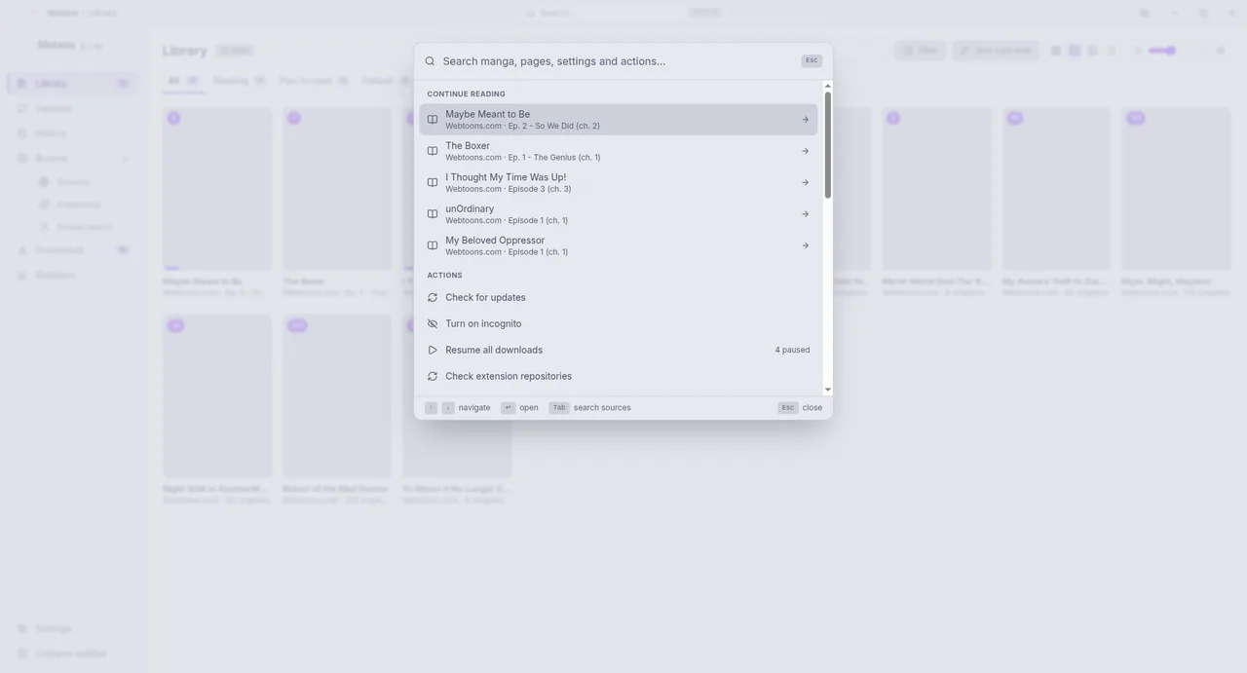
Task: Click the palette scrollbar down arrow
Action: (828, 390)
